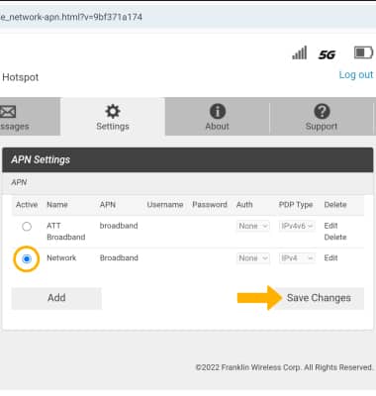Log out of the hotspot admin
This screenshot has height=396, width=376.
pyautogui.click(x=356, y=75)
